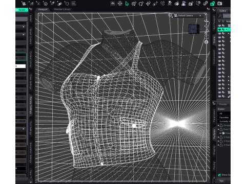
Task: Open the Default Camera dropdown
Action: (188, 16)
